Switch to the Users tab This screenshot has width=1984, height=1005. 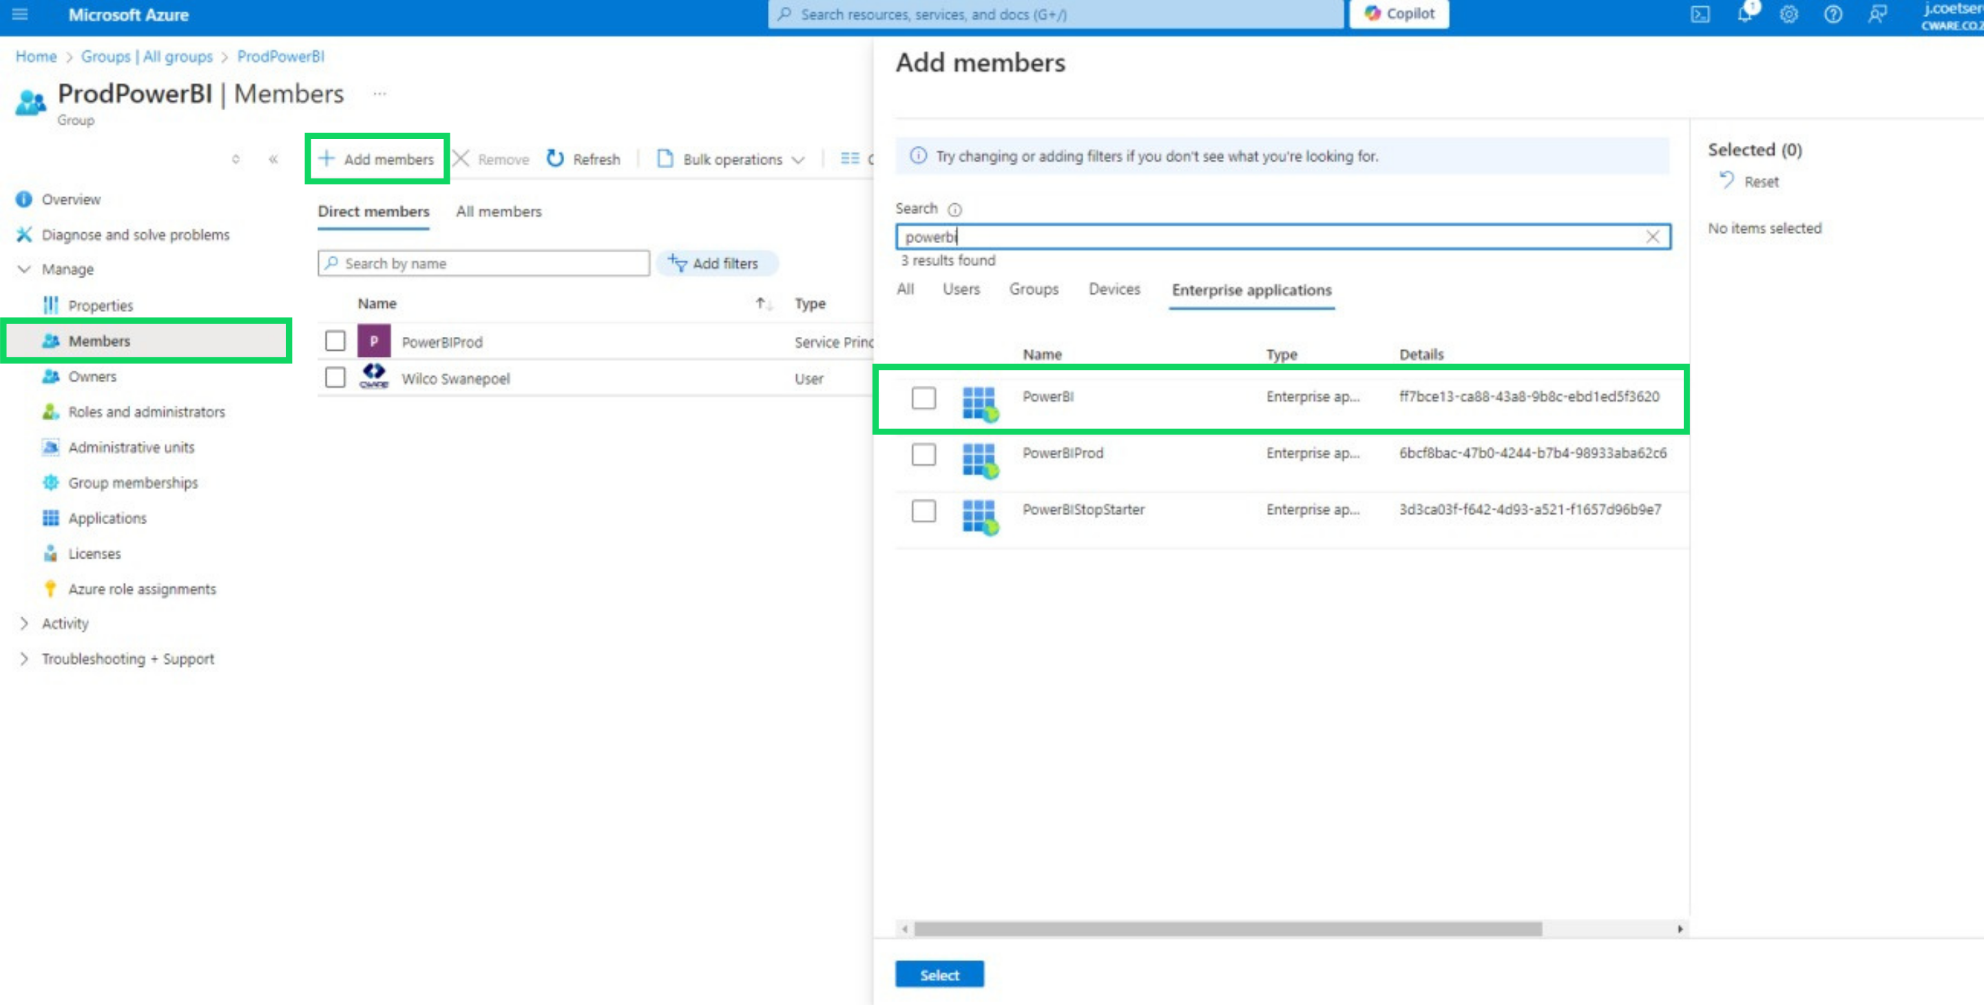coord(961,289)
